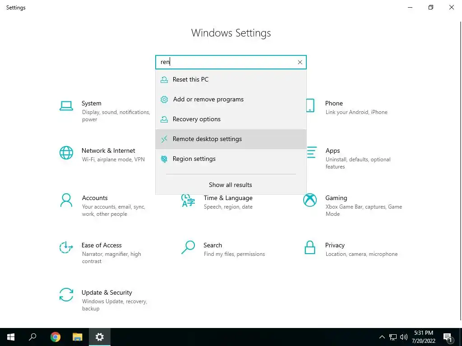This screenshot has height=346, width=462.
Task: Select the 'Add or remove programs' result
Action: (x=231, y=99)
